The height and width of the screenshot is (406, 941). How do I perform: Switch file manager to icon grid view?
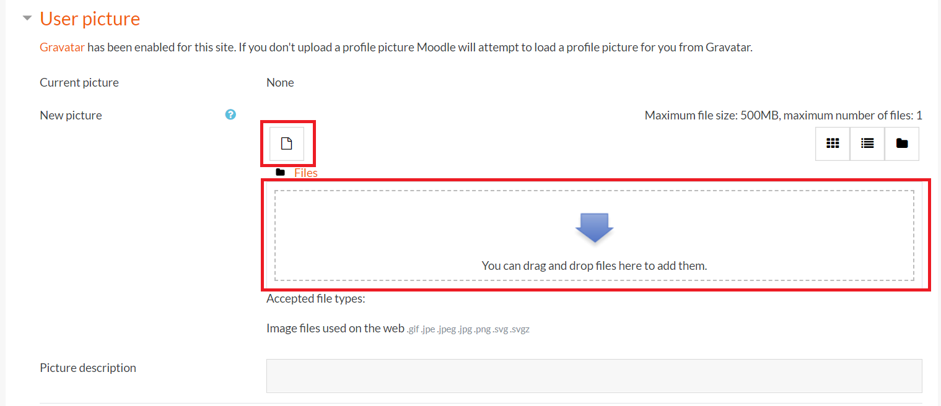(x=833, y=144)
